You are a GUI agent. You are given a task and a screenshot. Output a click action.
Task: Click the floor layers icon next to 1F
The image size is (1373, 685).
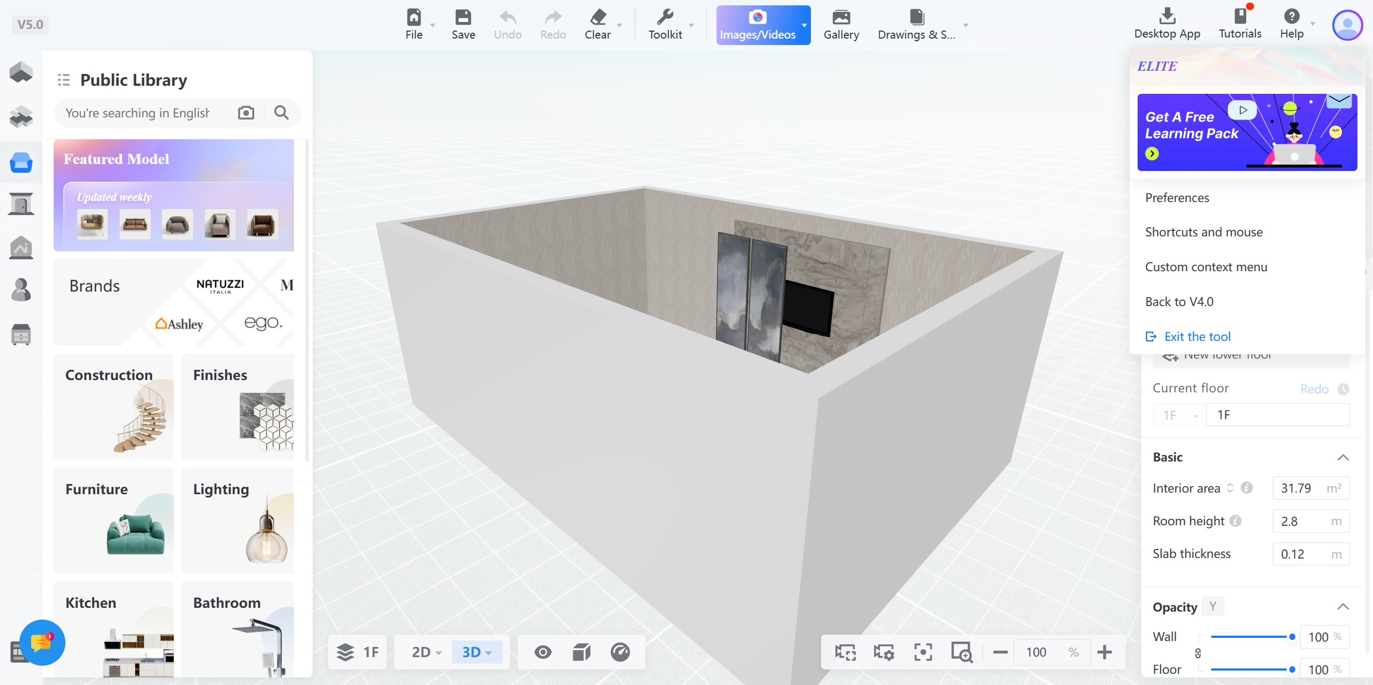(x=346, y=652)
